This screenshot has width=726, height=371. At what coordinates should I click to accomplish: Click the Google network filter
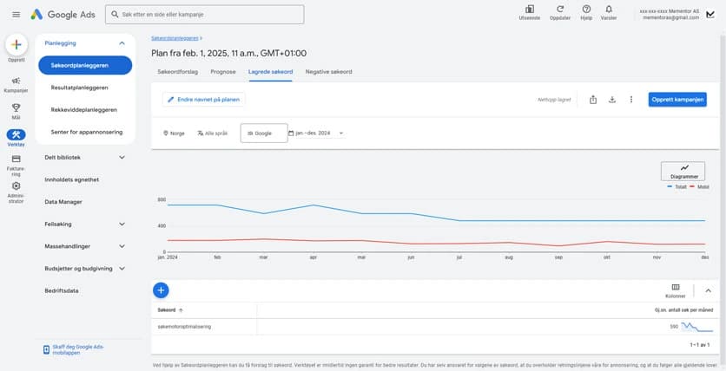pos(264,133)
